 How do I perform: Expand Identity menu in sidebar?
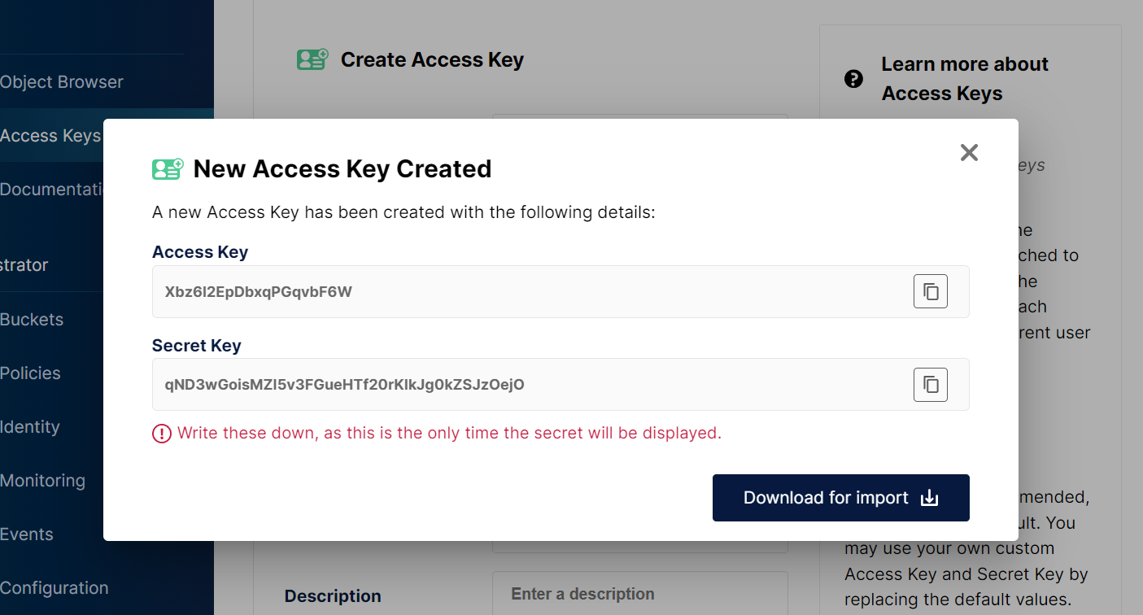pos(30,427)
